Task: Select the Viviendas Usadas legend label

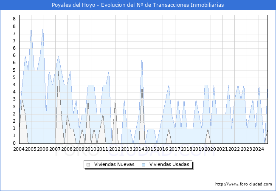Action: coord(169,164)
